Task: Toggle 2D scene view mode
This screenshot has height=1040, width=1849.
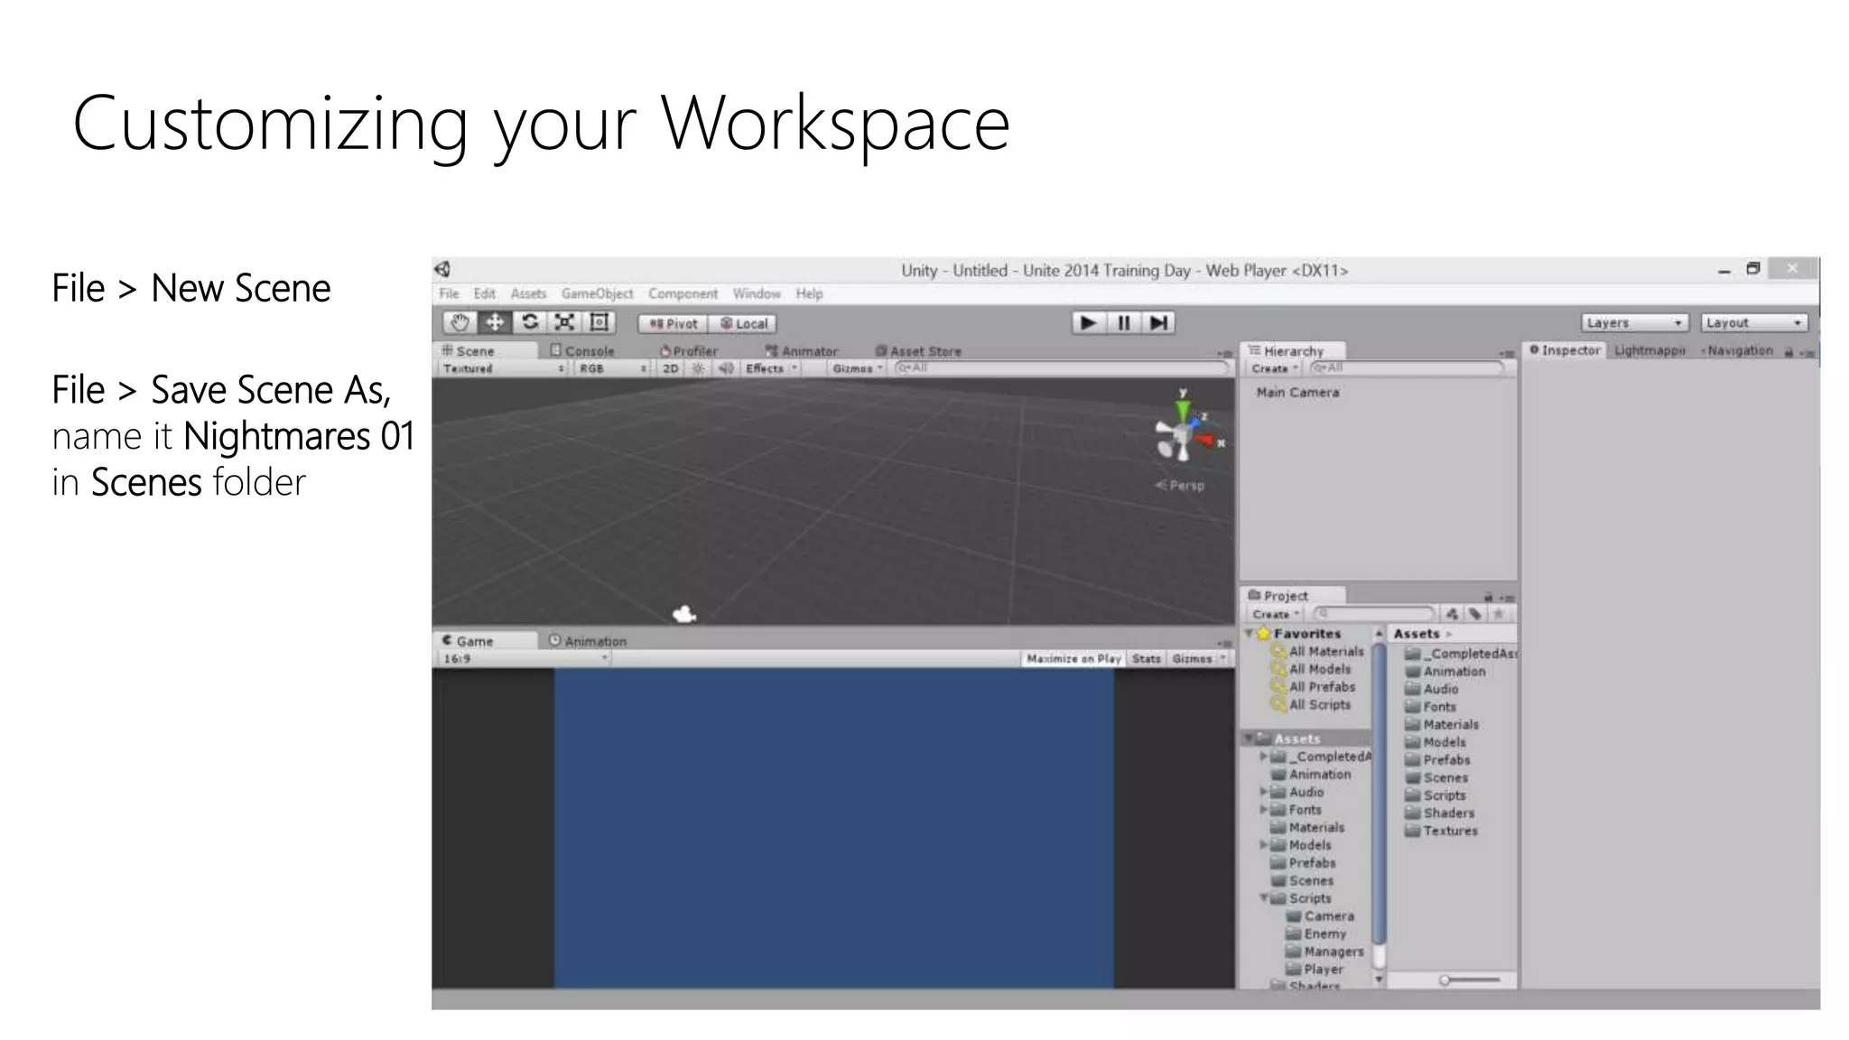Action: click(x=670, y=368)
